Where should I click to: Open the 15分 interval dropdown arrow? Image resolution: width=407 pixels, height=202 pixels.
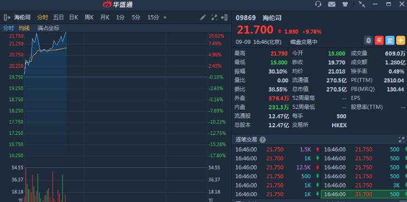pos(165,18)
